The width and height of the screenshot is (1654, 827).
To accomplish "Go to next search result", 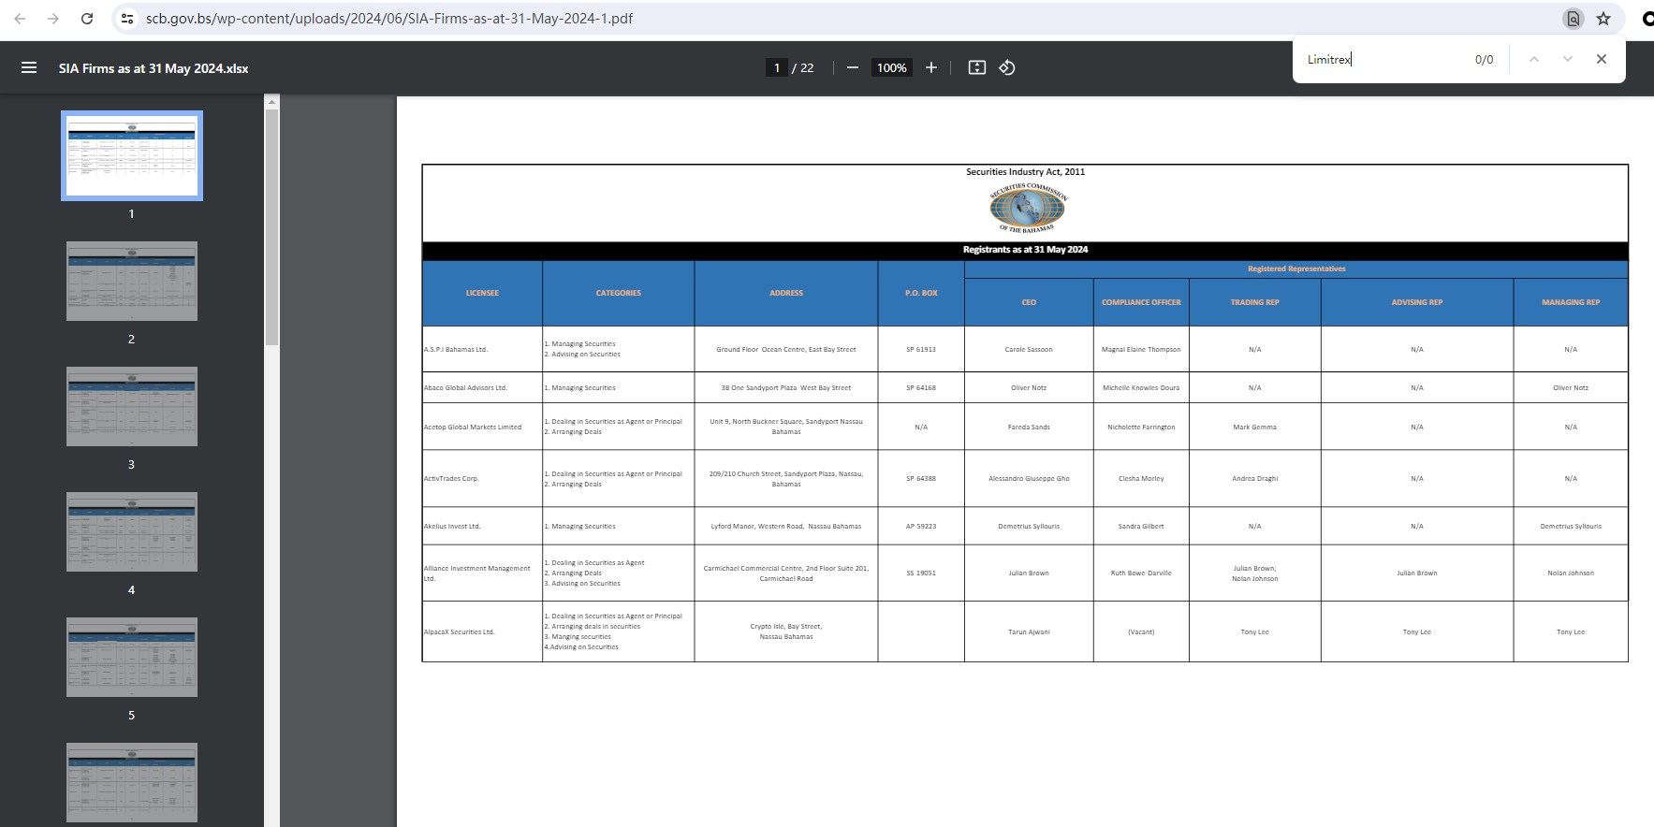I will pyautogui.click(x=1568, y=59).
